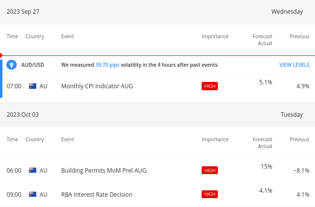Open the 39.70 pips volatility link

pos(107,65)
